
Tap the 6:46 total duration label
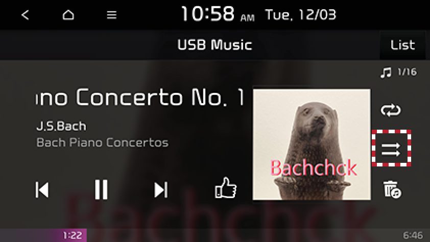pos(413,235)
